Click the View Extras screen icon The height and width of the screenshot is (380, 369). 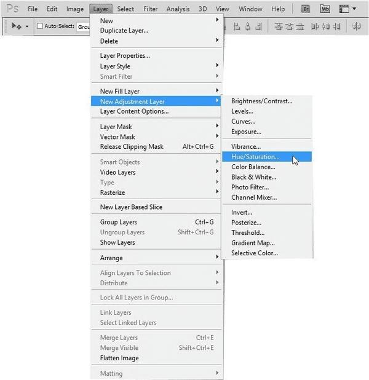(344, 9)
